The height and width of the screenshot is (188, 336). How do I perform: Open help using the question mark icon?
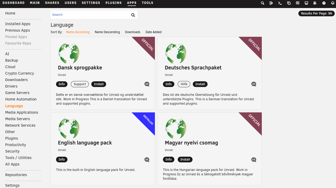[324, 3]
